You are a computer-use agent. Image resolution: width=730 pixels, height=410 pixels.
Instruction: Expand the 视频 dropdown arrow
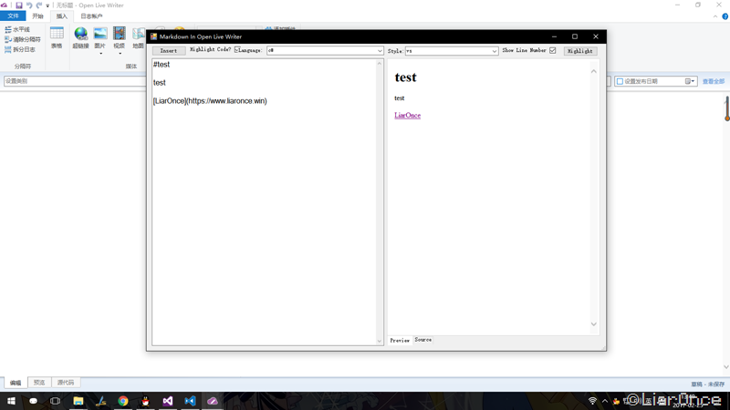pos(120,54)
